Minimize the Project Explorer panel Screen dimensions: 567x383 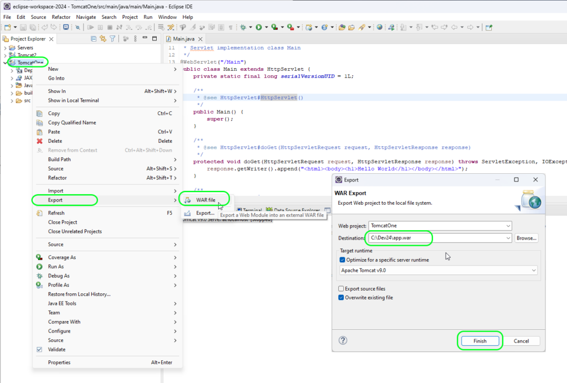click(145, 38)
